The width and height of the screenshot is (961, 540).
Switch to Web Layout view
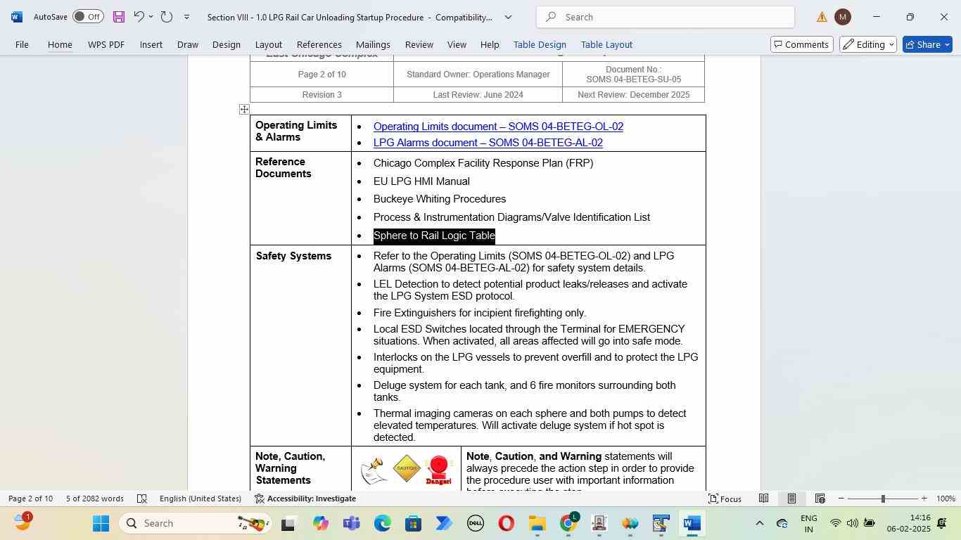[x=820, y=499]
